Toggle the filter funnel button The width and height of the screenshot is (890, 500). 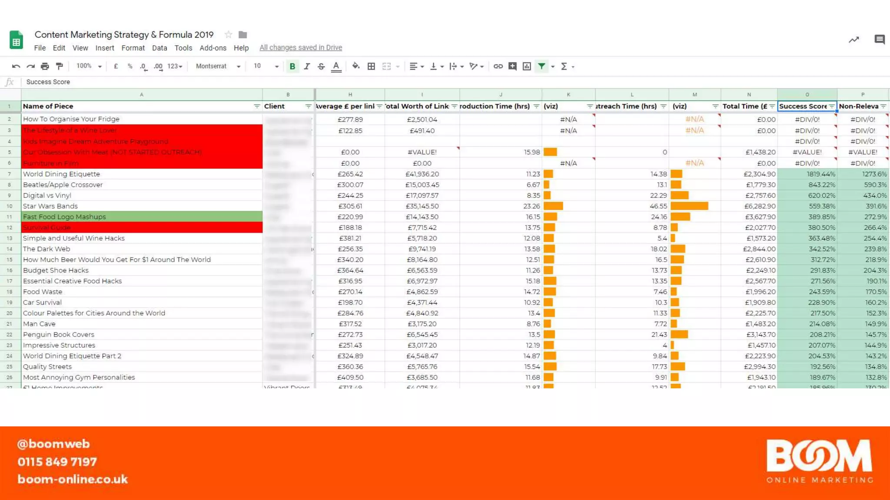[x=541, y=66]
